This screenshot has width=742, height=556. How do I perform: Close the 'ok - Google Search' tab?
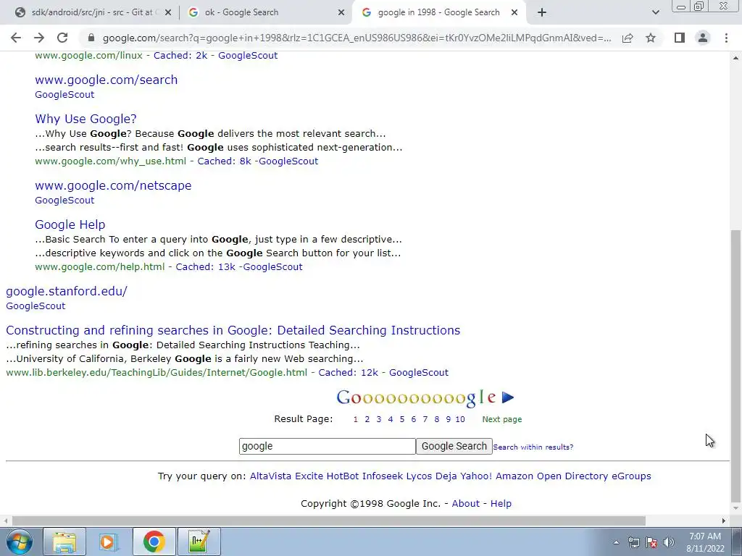[x=341, y=12]
